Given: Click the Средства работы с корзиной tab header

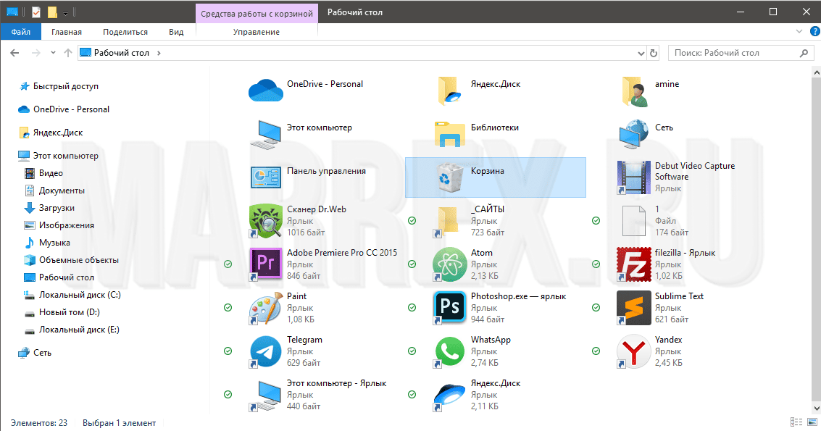Looking at the screenshot, I should (257, 13).
